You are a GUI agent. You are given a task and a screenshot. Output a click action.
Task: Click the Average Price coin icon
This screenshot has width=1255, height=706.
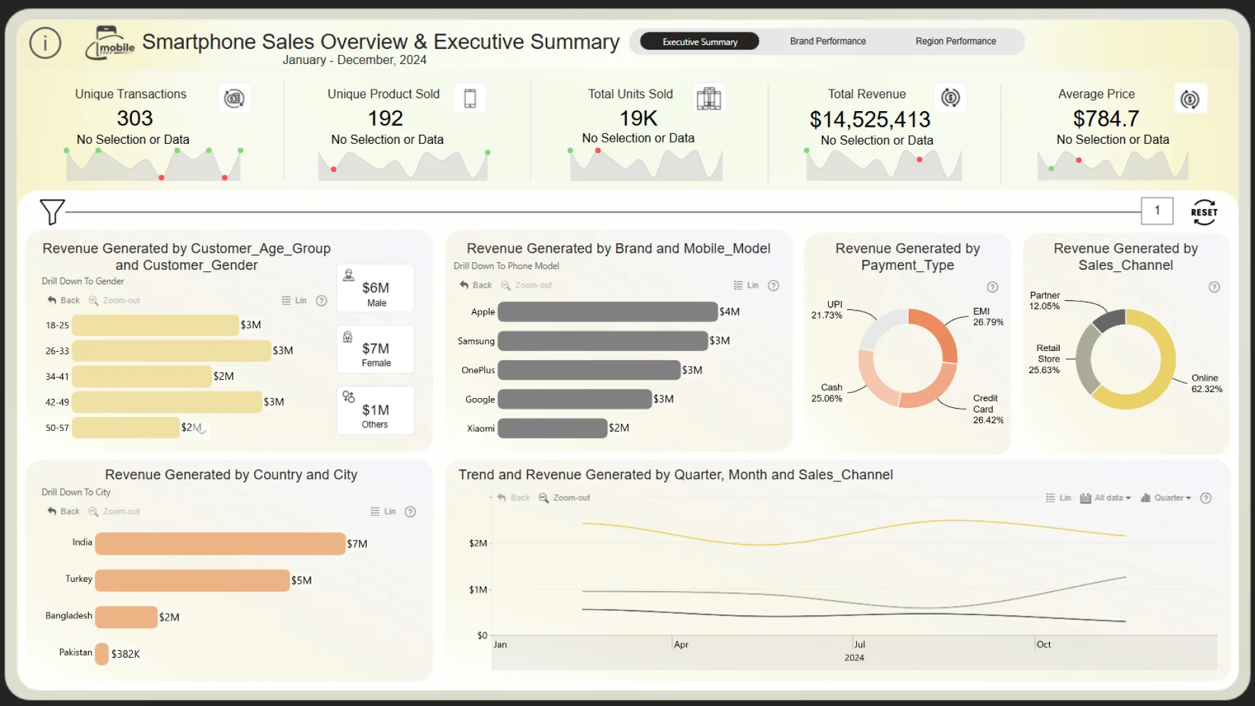click(1190, 99)
